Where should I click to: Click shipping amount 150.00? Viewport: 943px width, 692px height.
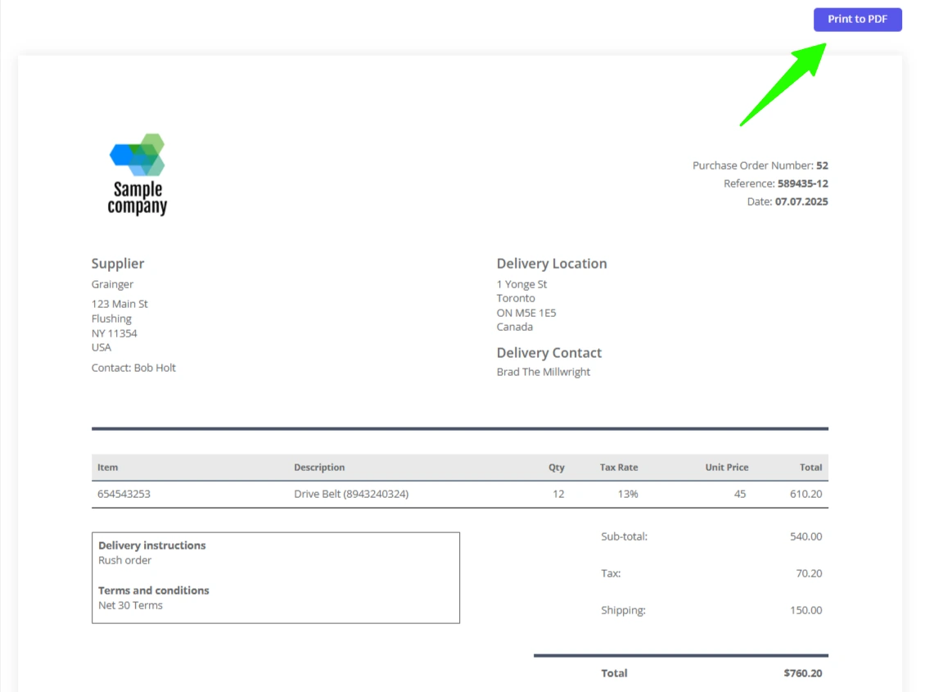coord(805,610)
